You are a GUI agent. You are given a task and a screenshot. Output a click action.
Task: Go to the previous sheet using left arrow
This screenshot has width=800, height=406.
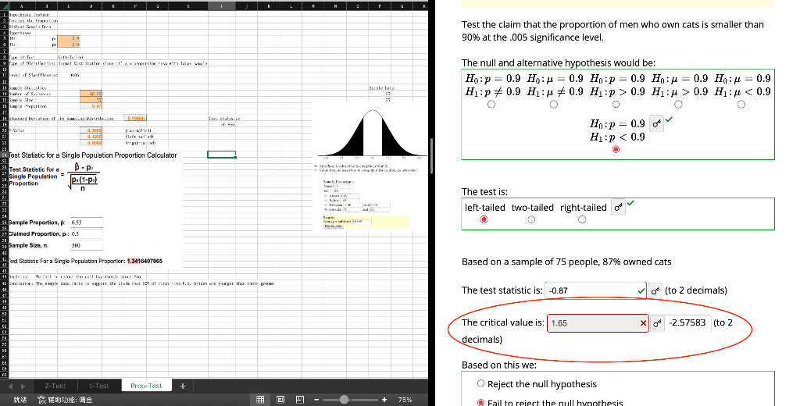coord(9,386)
